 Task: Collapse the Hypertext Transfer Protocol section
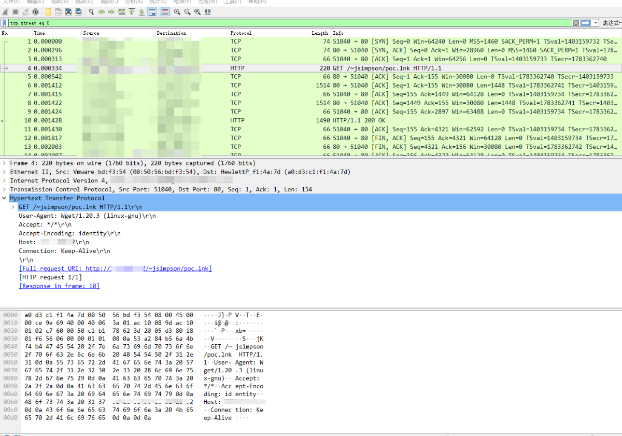pyautogui.click(x=5, y=199)
